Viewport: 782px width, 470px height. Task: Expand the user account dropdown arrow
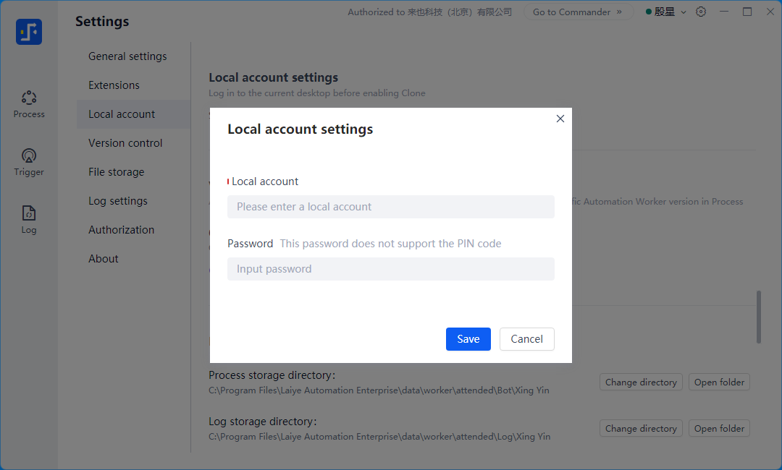[684, 12]
